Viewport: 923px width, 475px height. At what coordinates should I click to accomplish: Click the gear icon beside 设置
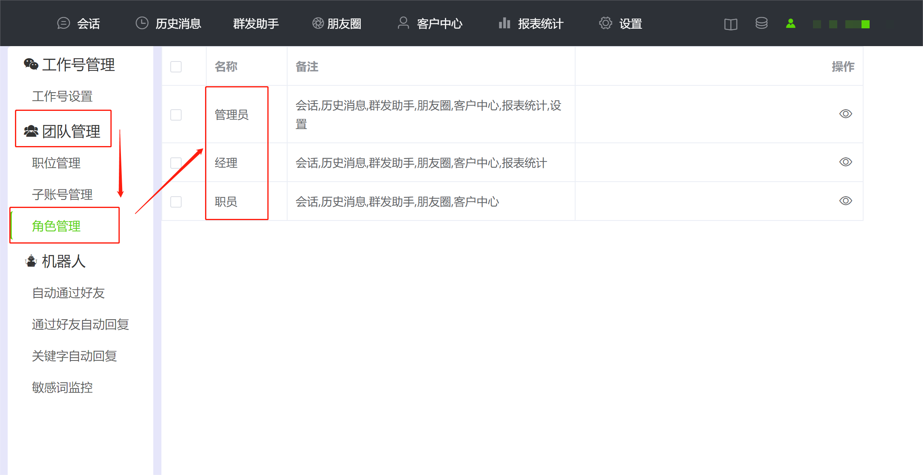click(x=605, y=23)
